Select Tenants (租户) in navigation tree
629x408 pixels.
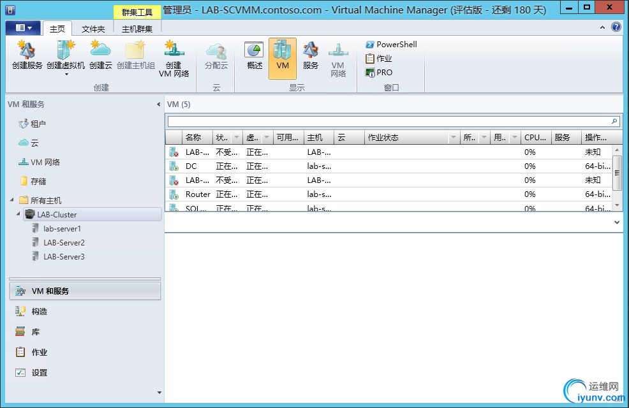[x=33, y=124]
